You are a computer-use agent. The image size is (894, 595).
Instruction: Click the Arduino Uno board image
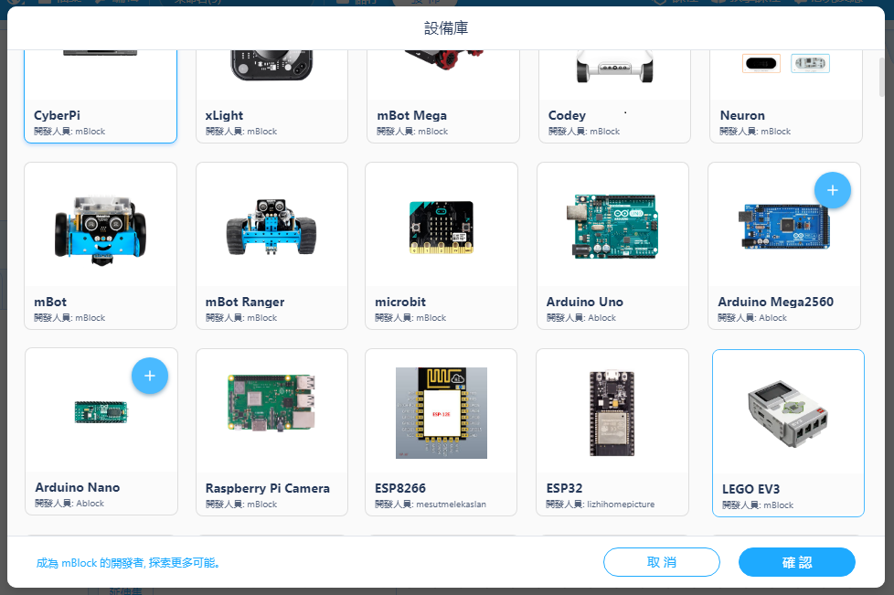click(x=612, y=227)
